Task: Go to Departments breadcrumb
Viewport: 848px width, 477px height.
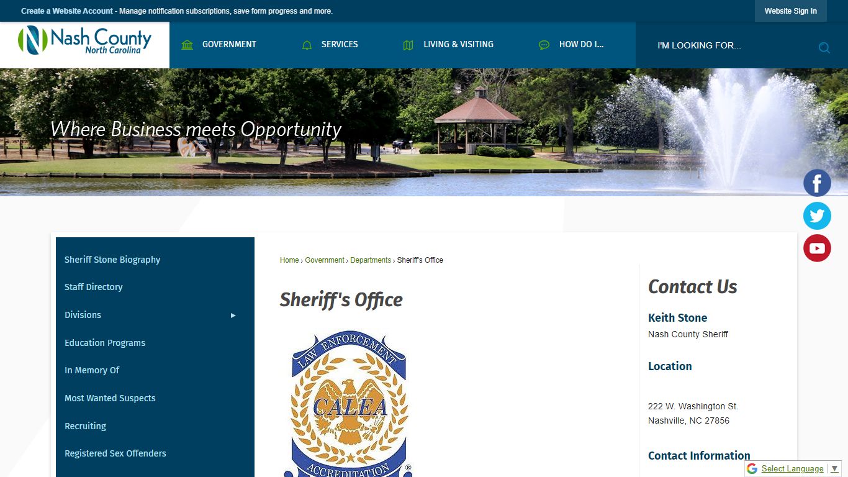Action: click(371, 260)
